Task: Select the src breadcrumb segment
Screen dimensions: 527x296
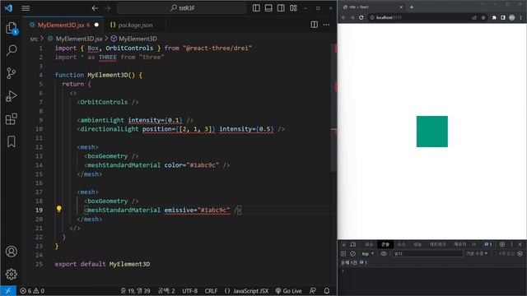Action: [34, 39]
